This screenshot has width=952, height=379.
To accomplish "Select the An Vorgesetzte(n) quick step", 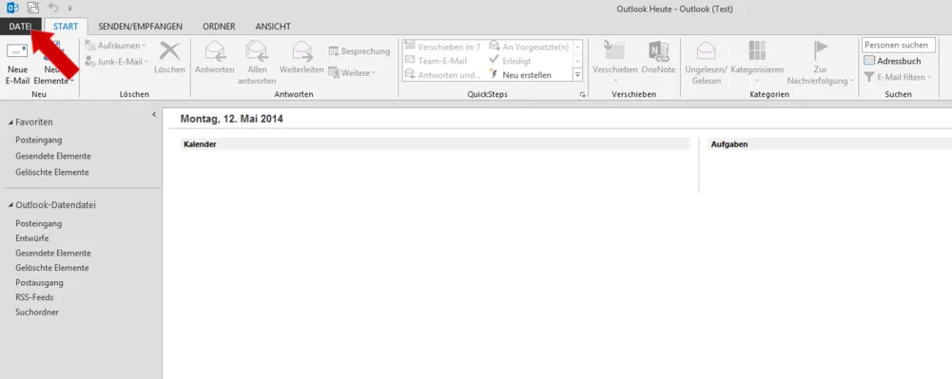I will (530, 47).
